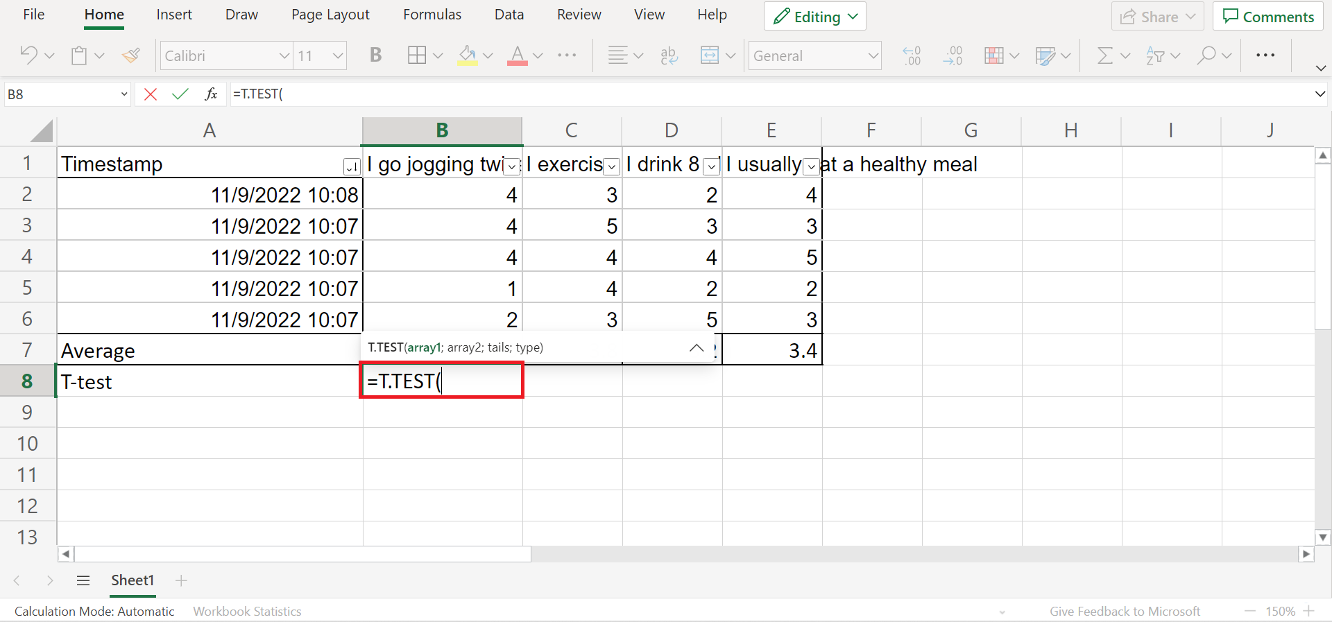Cancel formula entry with X icon
Screen dimensions: 1332x622
[x=150, y=94]
